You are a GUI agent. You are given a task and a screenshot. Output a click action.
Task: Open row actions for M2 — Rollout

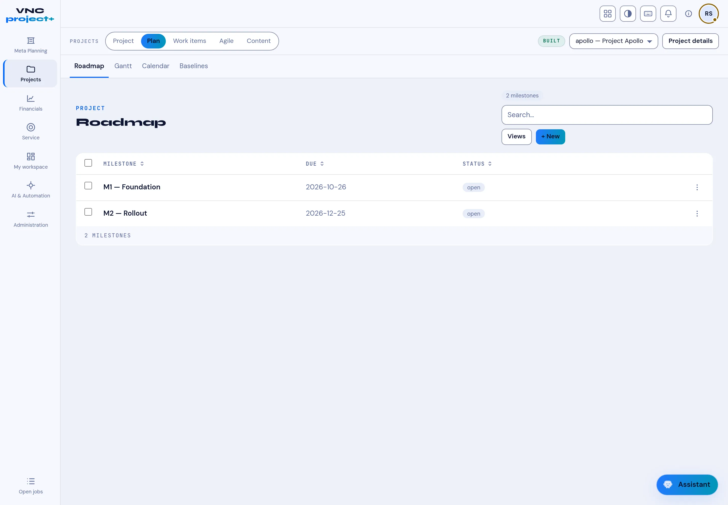point(697,214)
